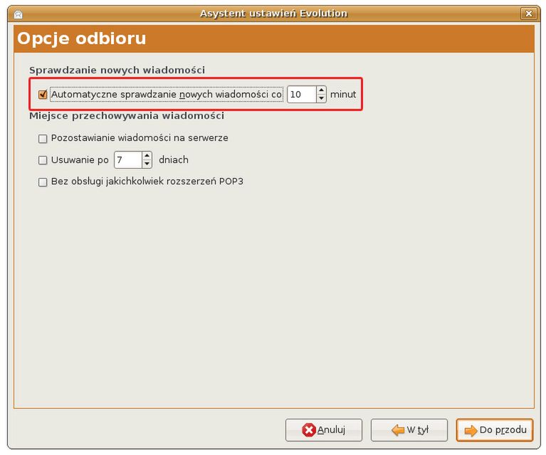Go back with the 'W tył' button

409,430
